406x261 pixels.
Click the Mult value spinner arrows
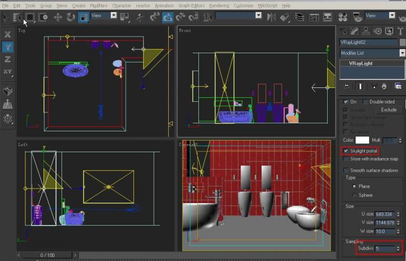pyautogui.click(x=400, y=140)
